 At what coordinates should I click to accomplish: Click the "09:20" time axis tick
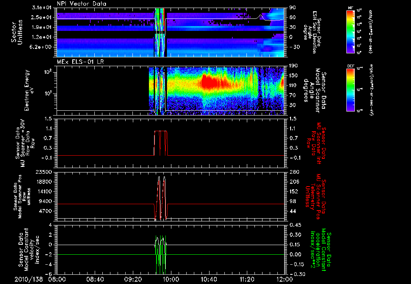click(x=133, y=279)
